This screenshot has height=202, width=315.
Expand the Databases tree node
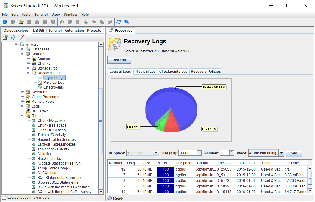[x=22, y=49]
